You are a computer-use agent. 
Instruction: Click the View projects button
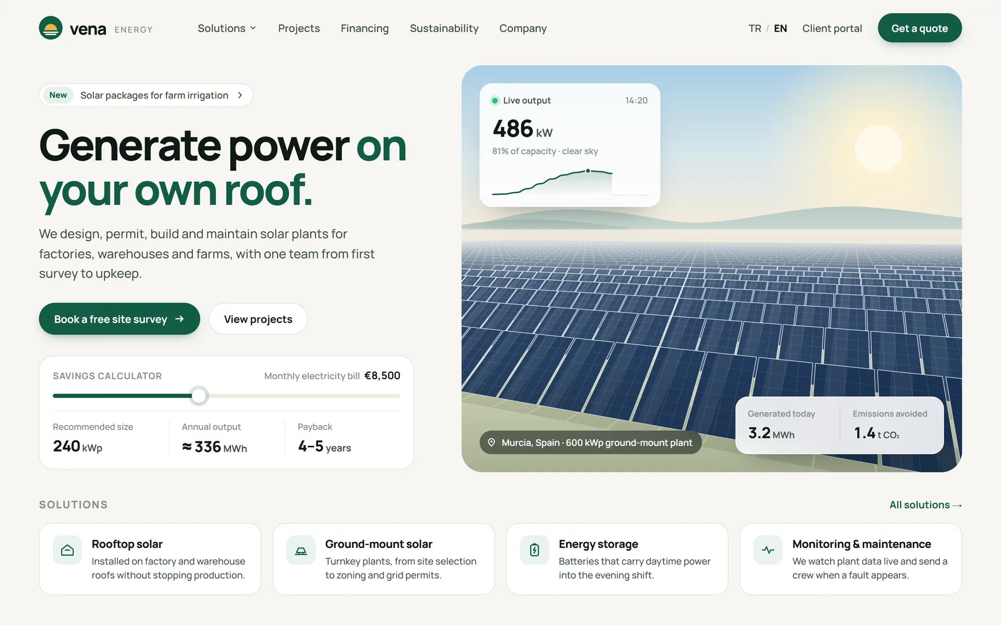(x=258, y=319)
